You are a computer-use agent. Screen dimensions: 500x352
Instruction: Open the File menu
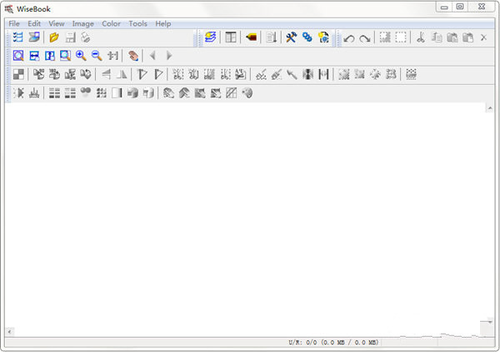tap(14, 23)
